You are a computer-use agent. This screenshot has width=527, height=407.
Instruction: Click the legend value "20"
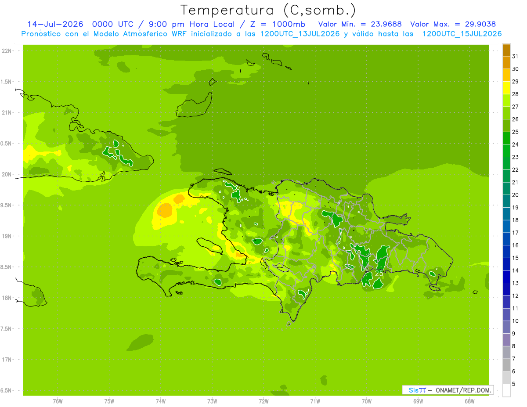[516, 195]
